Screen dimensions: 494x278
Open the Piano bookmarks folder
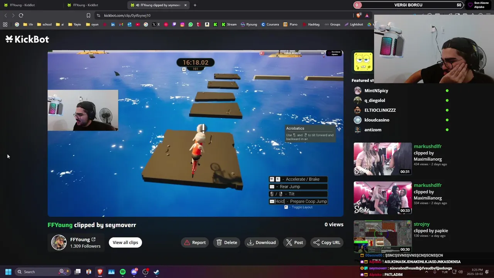pyautogui.click(x=290, y=24)
